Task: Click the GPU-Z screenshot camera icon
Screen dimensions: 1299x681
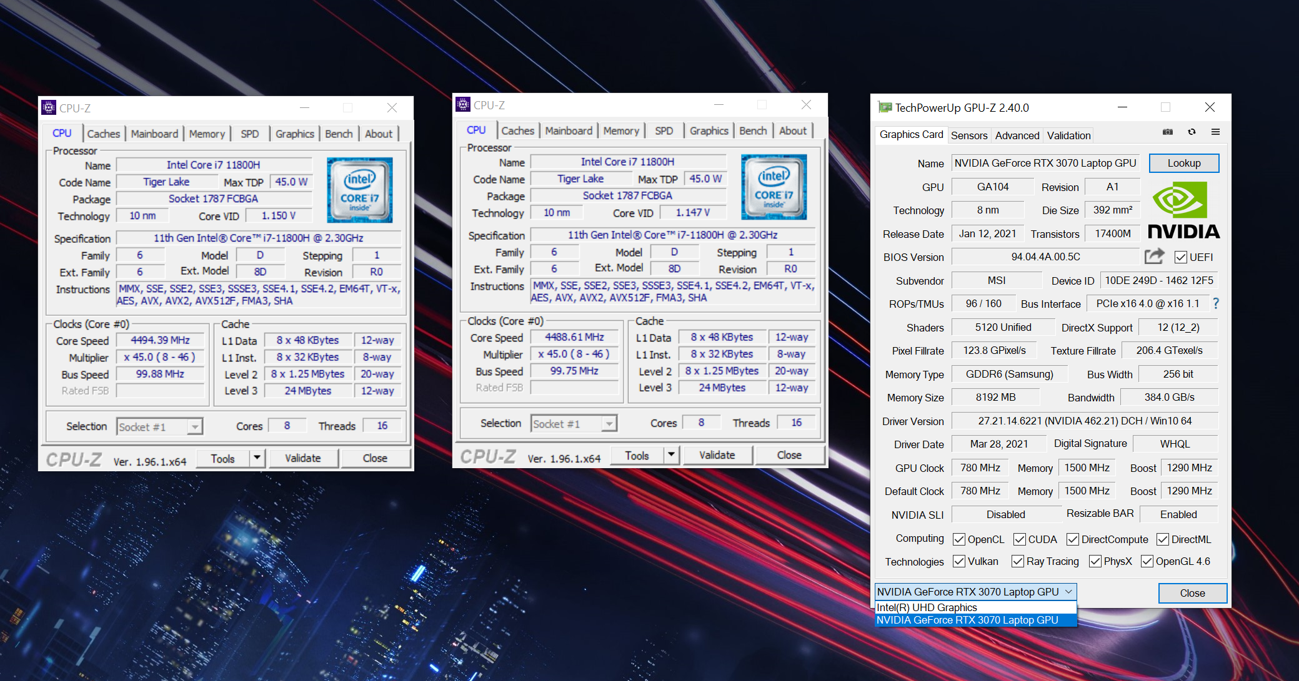Action: pos(1167,132)
